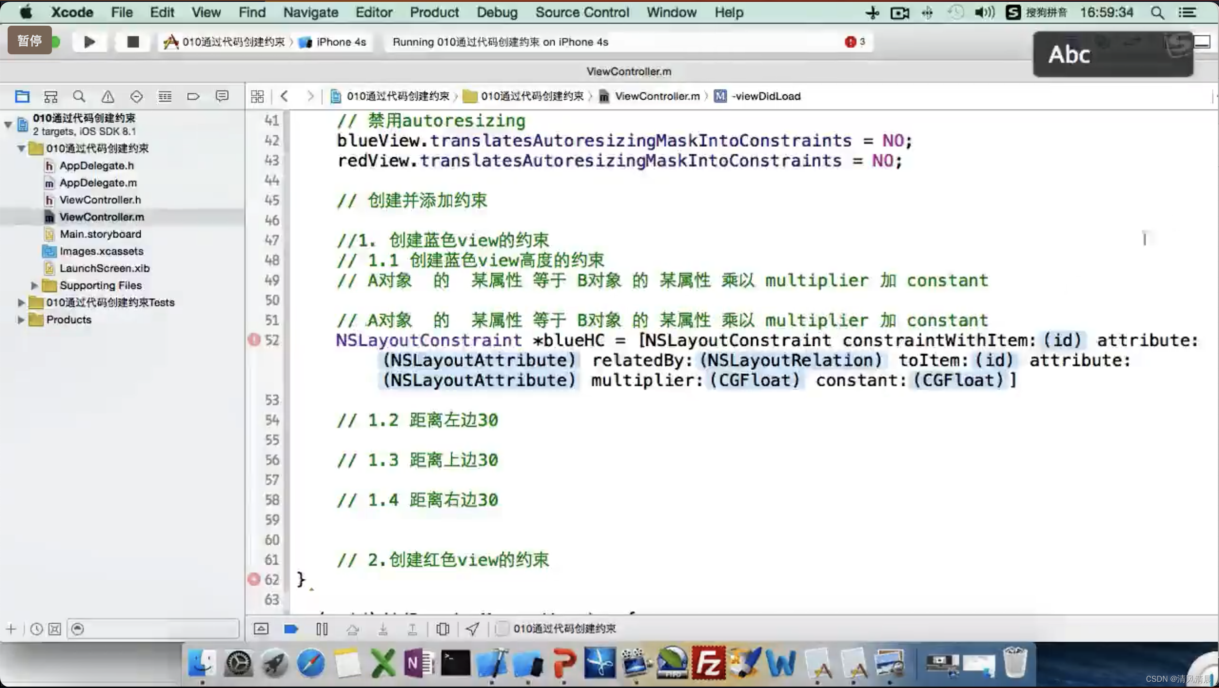Image resolution: width=1219 pixels, height=688 pixels.
Task: Click the Stop button to halt execution
Action: 130,41
